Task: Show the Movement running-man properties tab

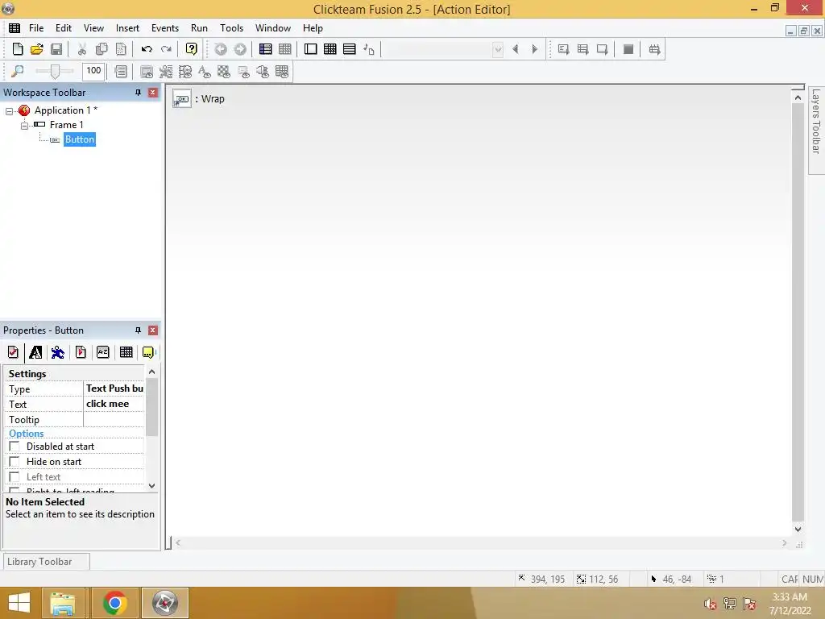Action: coord(58,352)
